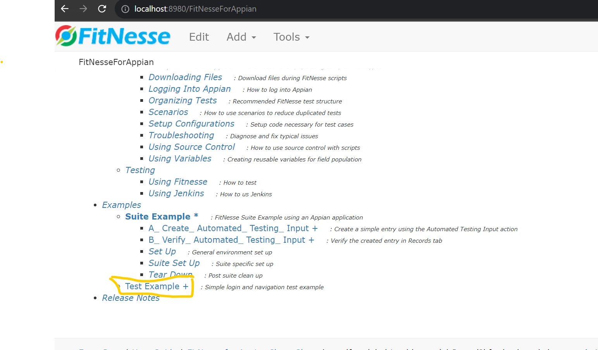Click 'How to use source control with scripts'
The width and height of the screenshot is (598, 350).
pyautogui.click(x=305, y=148)
